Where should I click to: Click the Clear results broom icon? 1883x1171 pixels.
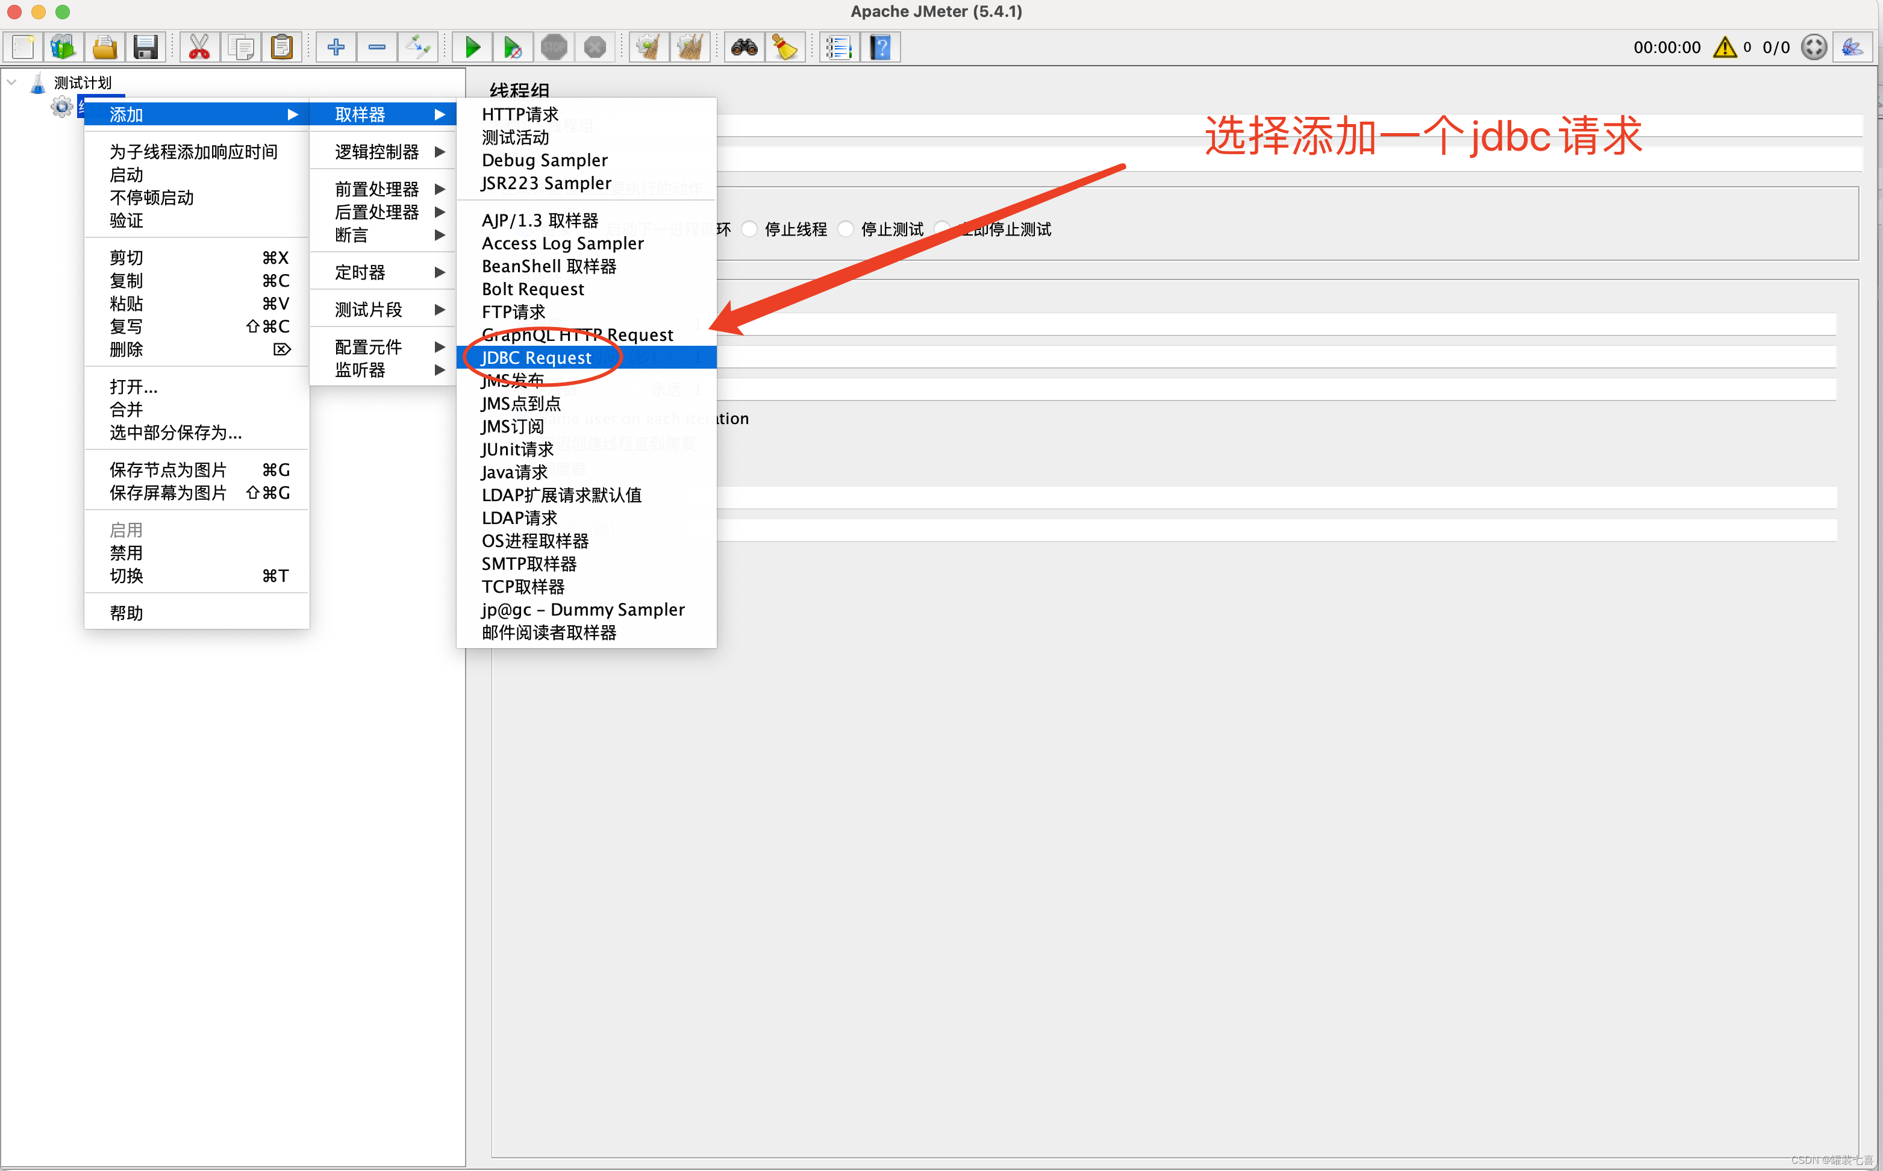pos(649,47)
